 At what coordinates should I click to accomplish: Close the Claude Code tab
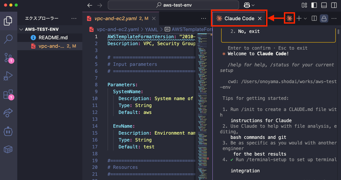pyautogui.click(x=260, y=18)
